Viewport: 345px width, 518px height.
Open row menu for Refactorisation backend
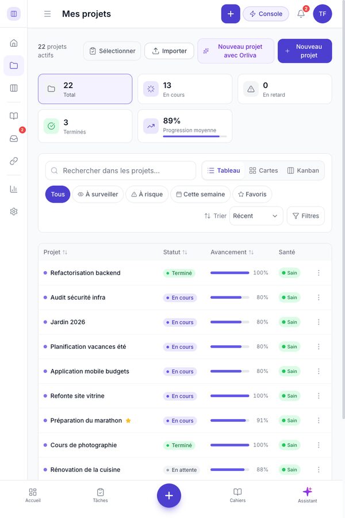tap(319, 273)
